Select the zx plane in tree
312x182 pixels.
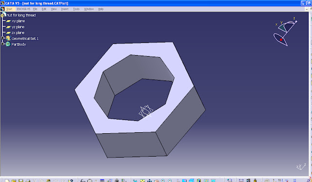coord(18,33)
